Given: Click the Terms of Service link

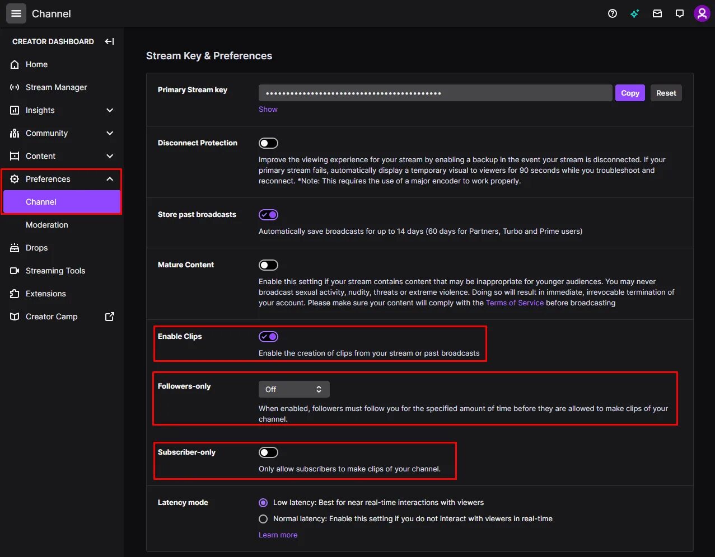Looking at the screenshot, I should click(x=515, y=303).
